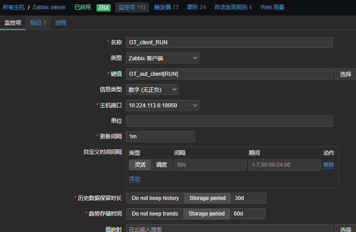This screenshot has width=356, height=232.
Task: Open the 主机接口 dropdown
Action: (162, 105)
